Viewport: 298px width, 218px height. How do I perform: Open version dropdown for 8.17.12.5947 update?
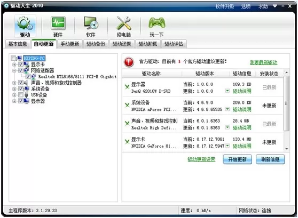click(x=228, y=146)
